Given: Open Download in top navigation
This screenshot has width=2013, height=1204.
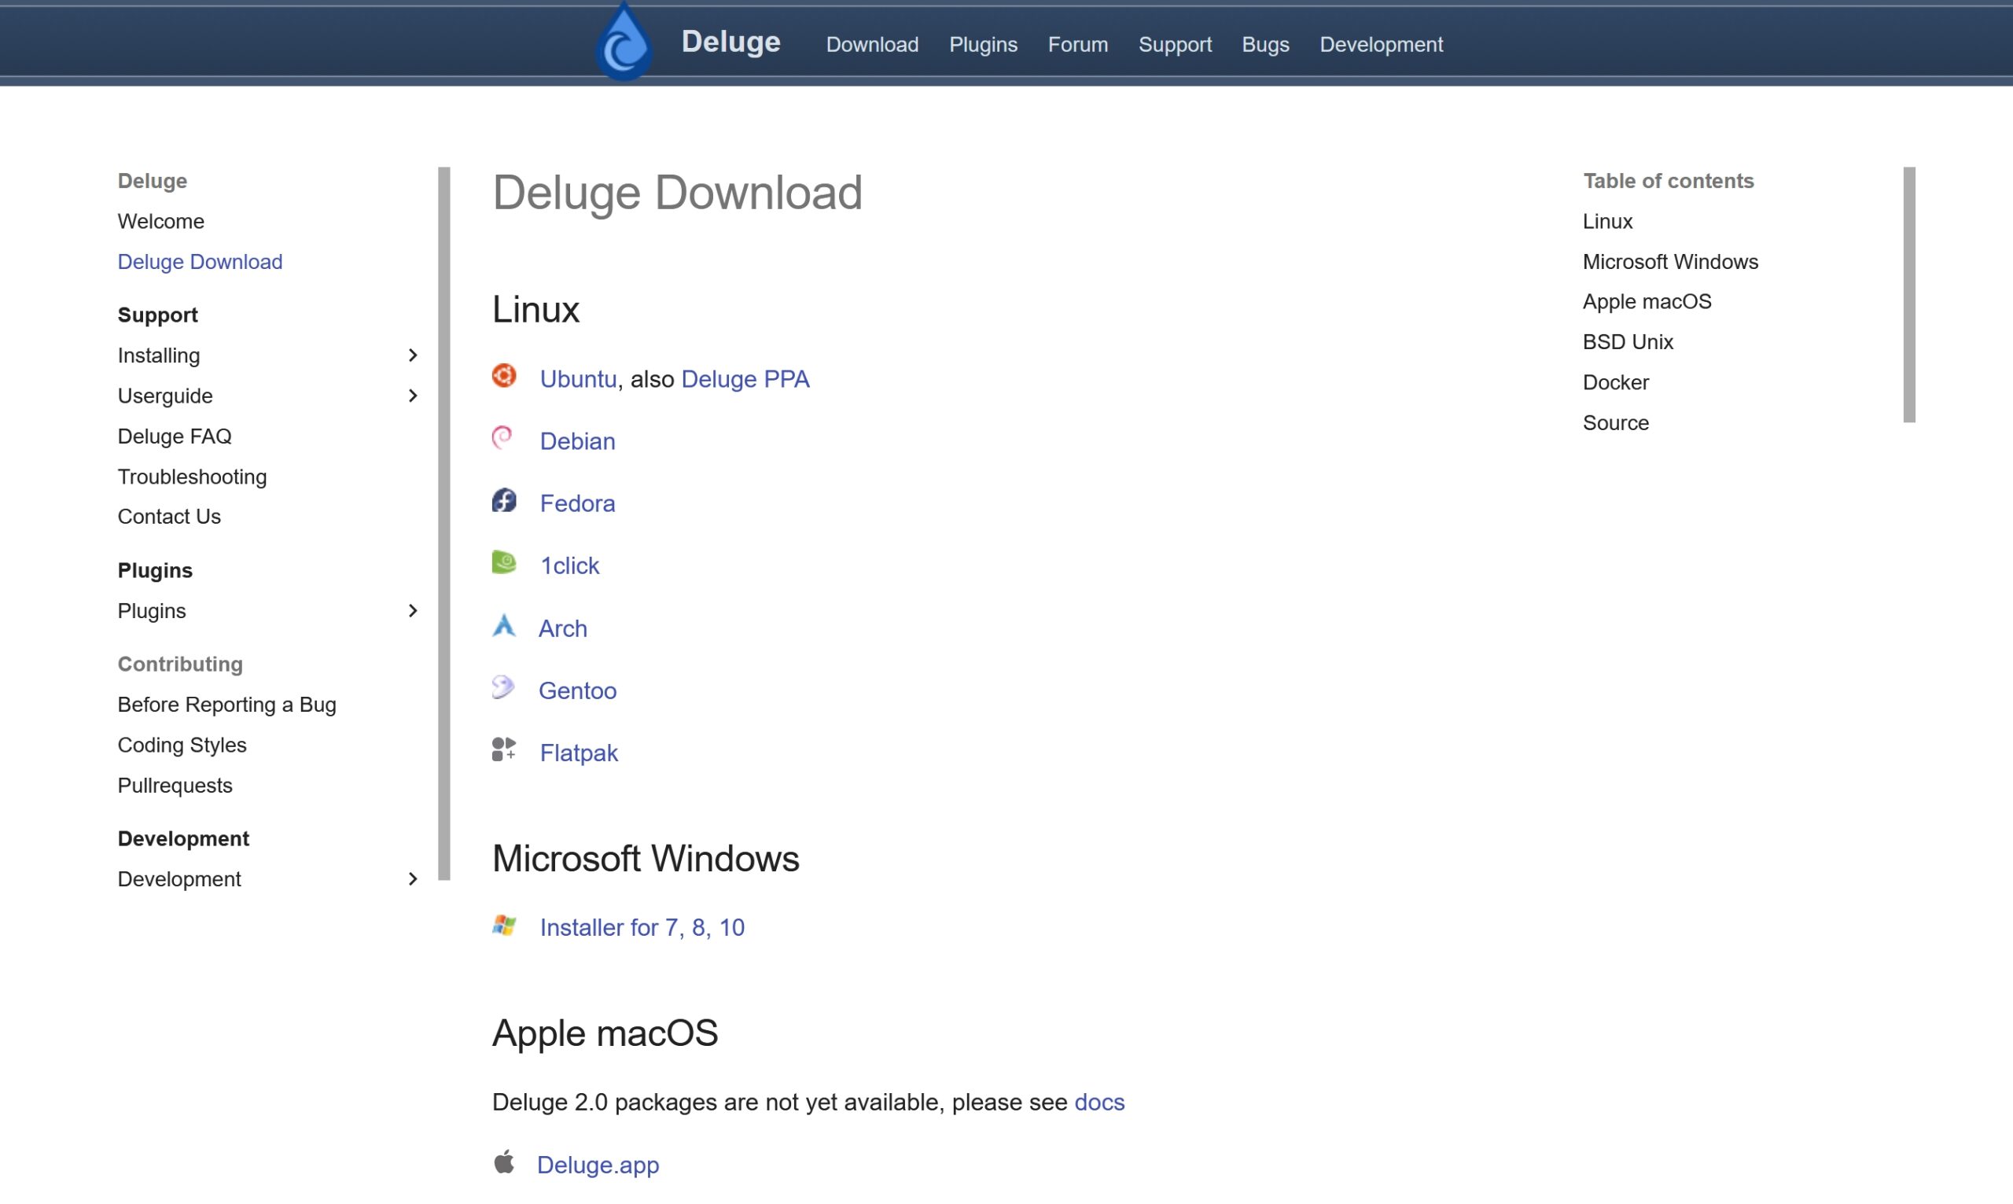Looking at the screenshot, I should point(872,45).
